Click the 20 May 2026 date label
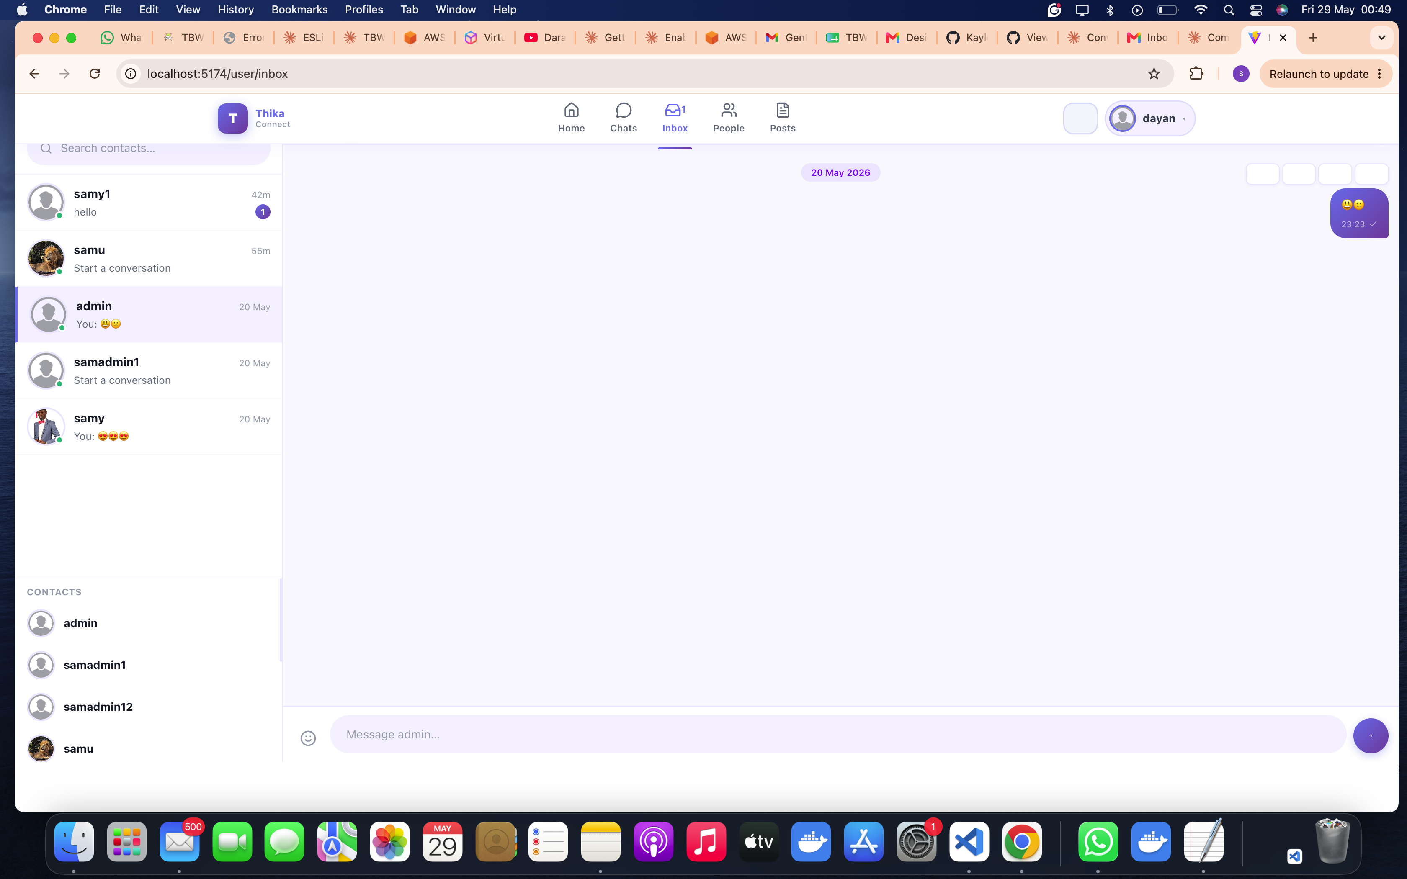This screenshot has width=1407, height=879. pyautogui.click(x=840, y=172)
